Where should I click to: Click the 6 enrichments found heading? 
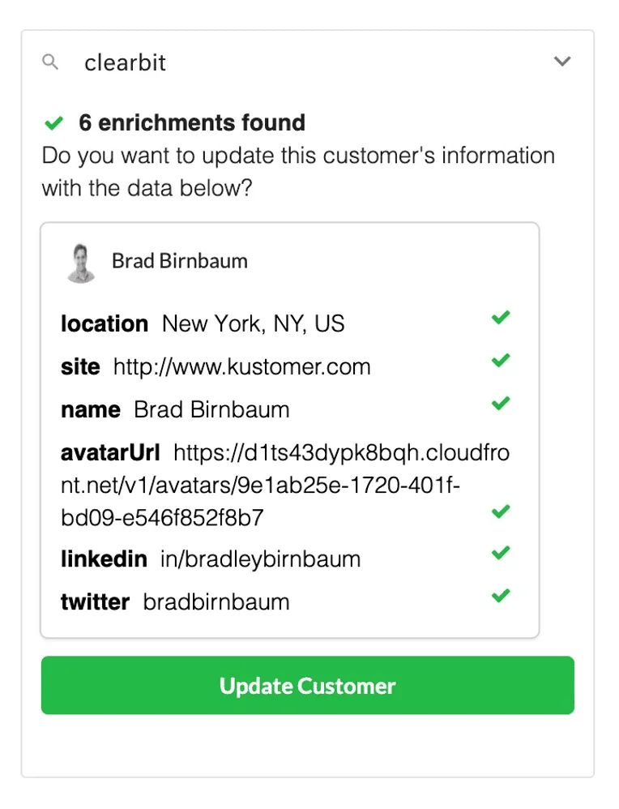click(x=192, y=123)
